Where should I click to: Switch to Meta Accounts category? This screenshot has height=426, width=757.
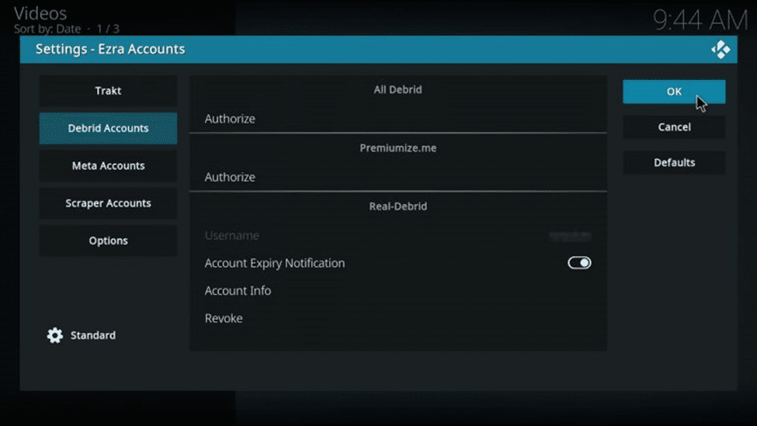tap(108, 166)
